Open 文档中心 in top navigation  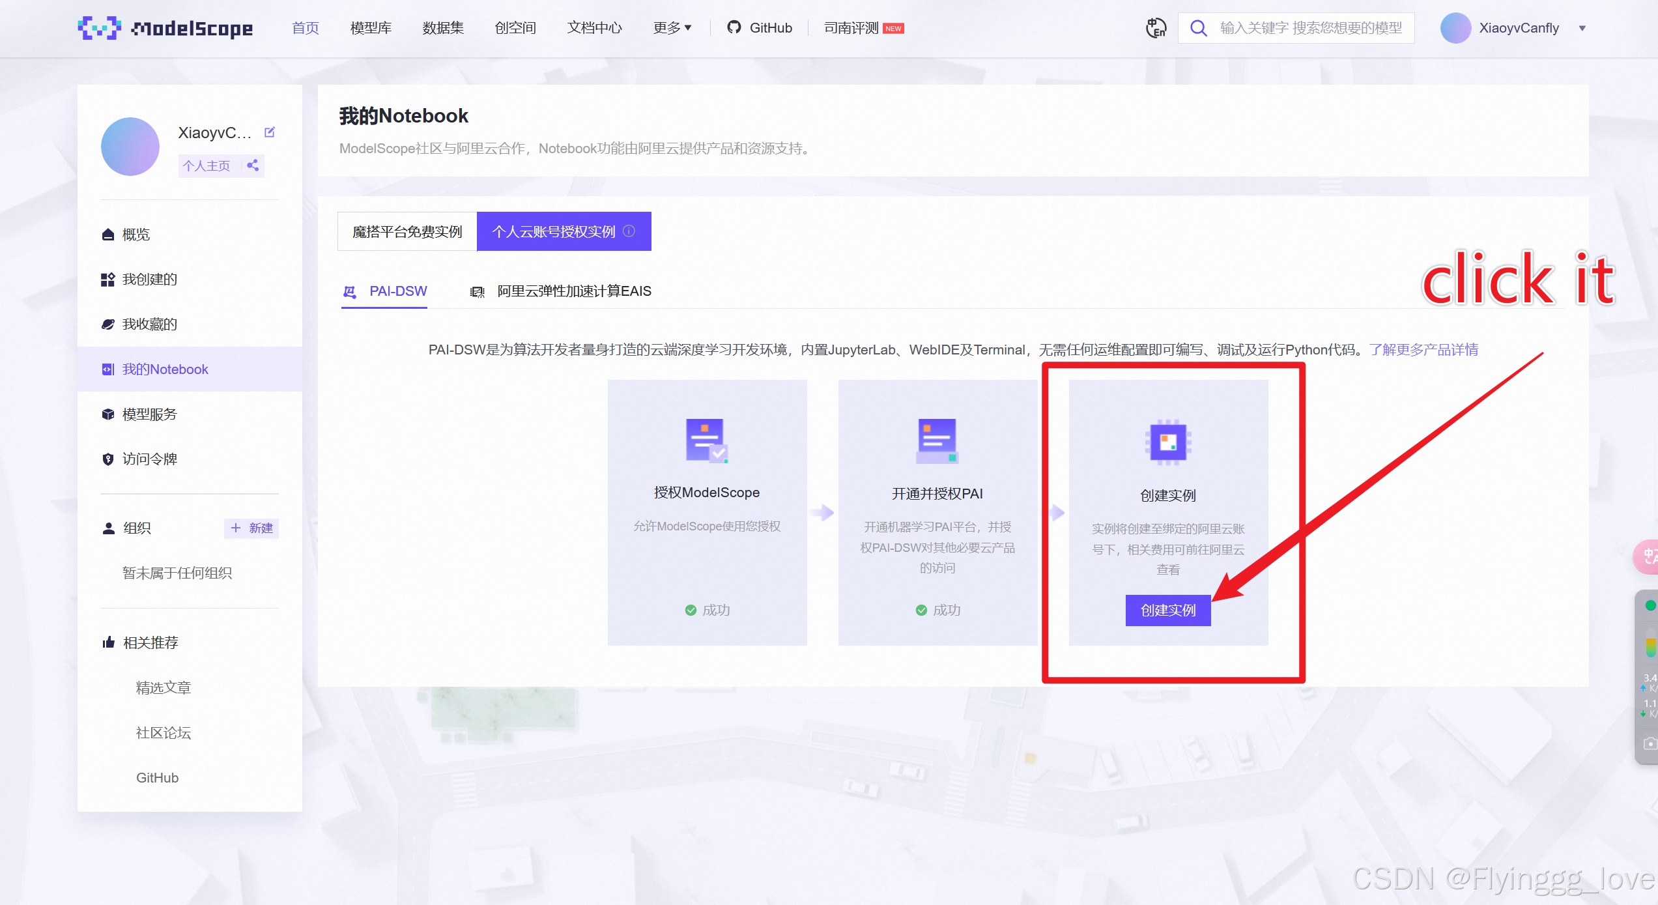(594, 27)
